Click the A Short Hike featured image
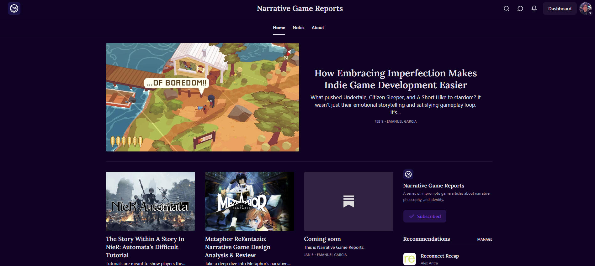This screenshot has width=595, height=266. click(202, 97)
